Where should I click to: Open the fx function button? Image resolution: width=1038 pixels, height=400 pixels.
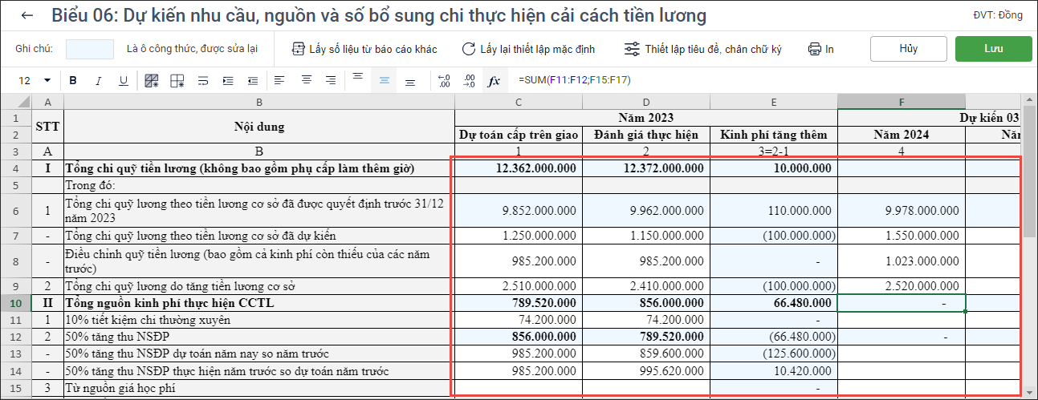495,80
